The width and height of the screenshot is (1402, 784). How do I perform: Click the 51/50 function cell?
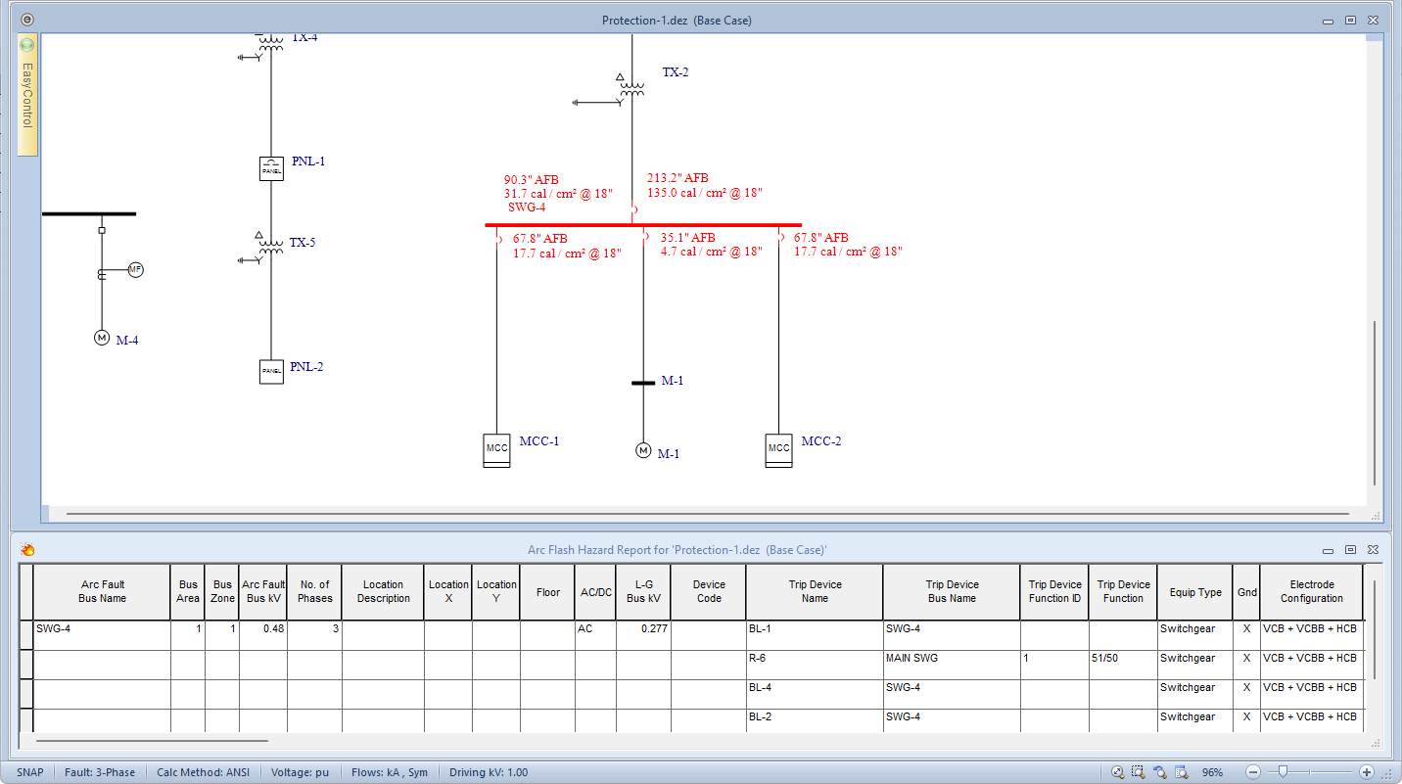point(1122,665)
